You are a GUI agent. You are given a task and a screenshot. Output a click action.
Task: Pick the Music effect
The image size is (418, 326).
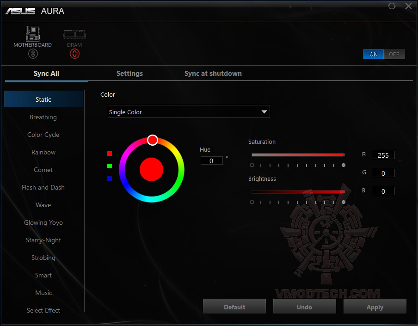(43, 293)
